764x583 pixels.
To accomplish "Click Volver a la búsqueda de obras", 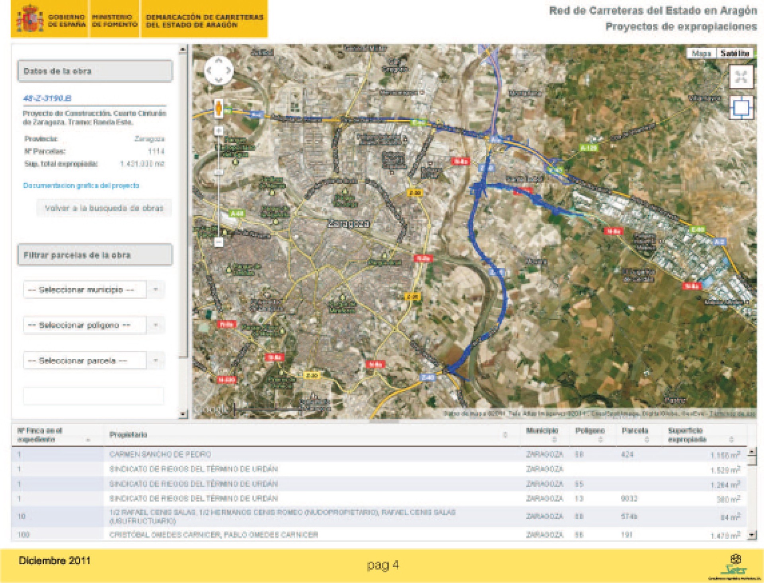I will point(104,208).
